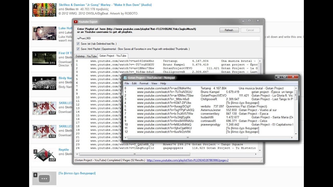Click 'Queremos Paz (Gotan Project)' in Notepad
This screenshot has height=187, width=333.
tap(246, 106)
